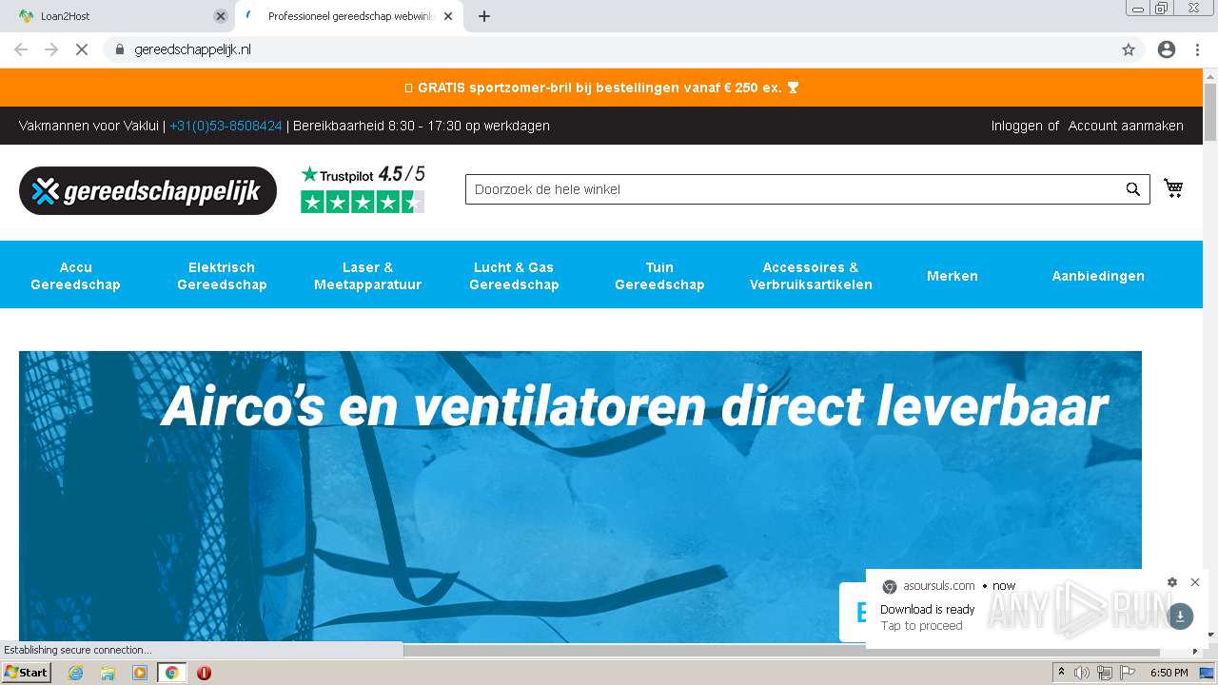The width and height of the screenshot is (1218, 685).
Task: Open Chrome profile account icon
Action: (1167, 49)
